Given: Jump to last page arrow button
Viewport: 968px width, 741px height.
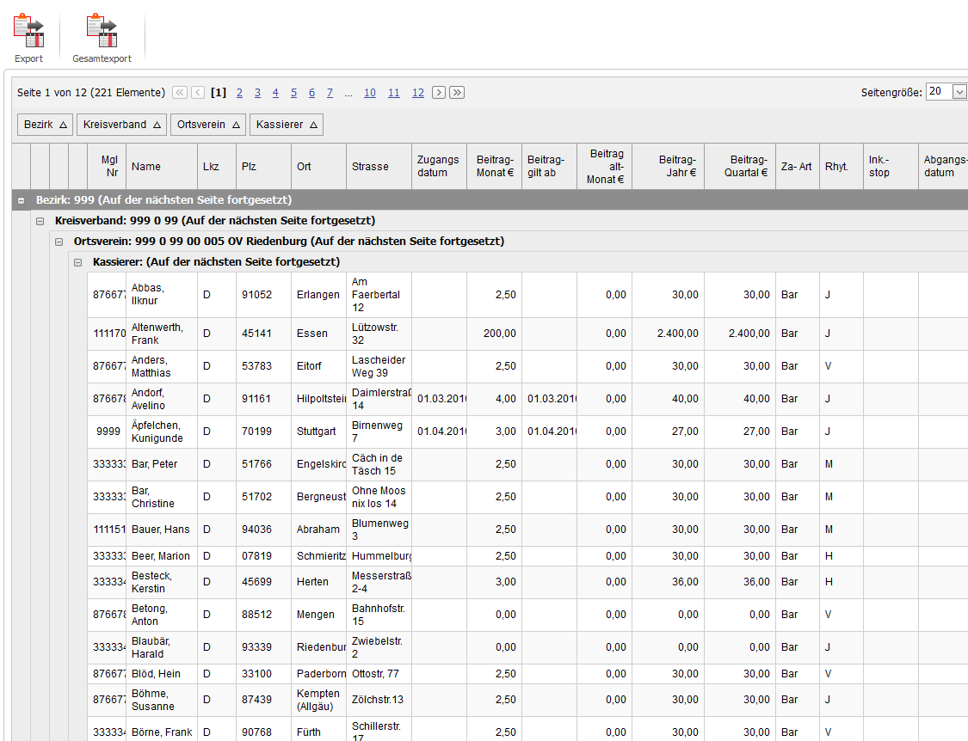Looking at the screenshot, I should pyautogui.click(x=457, y=93).
